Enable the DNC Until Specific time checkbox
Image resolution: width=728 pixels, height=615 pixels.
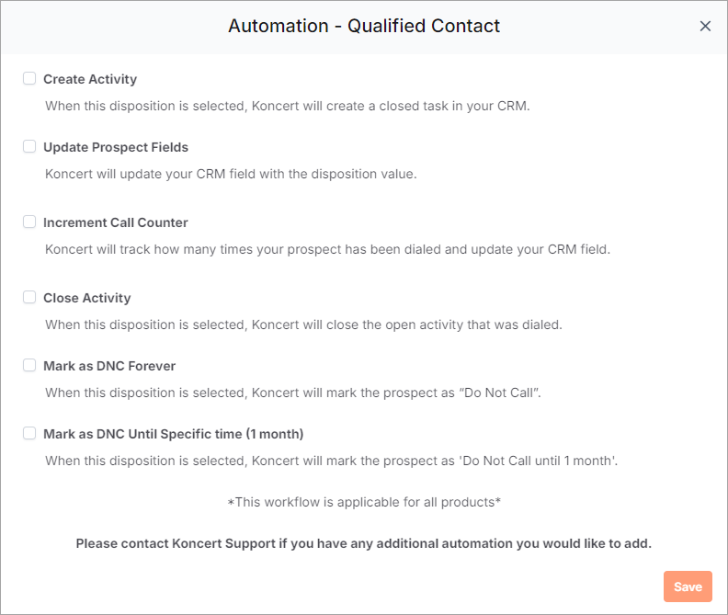(x=29, y=433)
